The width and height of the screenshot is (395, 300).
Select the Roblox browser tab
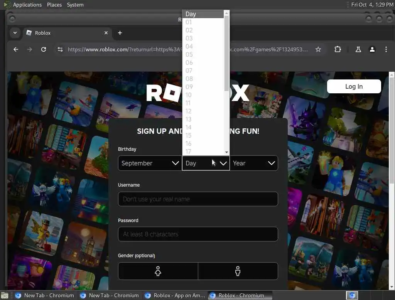click(x=68, y=33)
